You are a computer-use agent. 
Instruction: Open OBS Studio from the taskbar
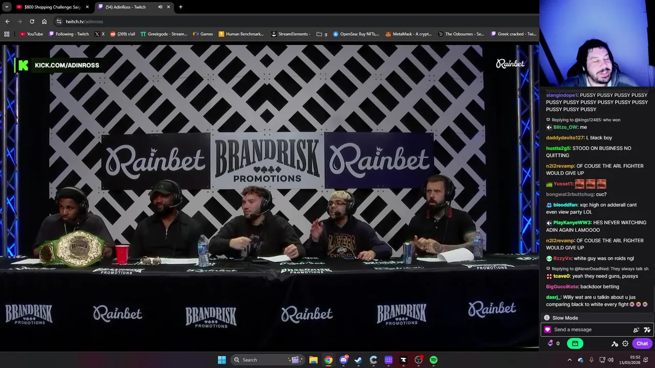tap(419, 360)
